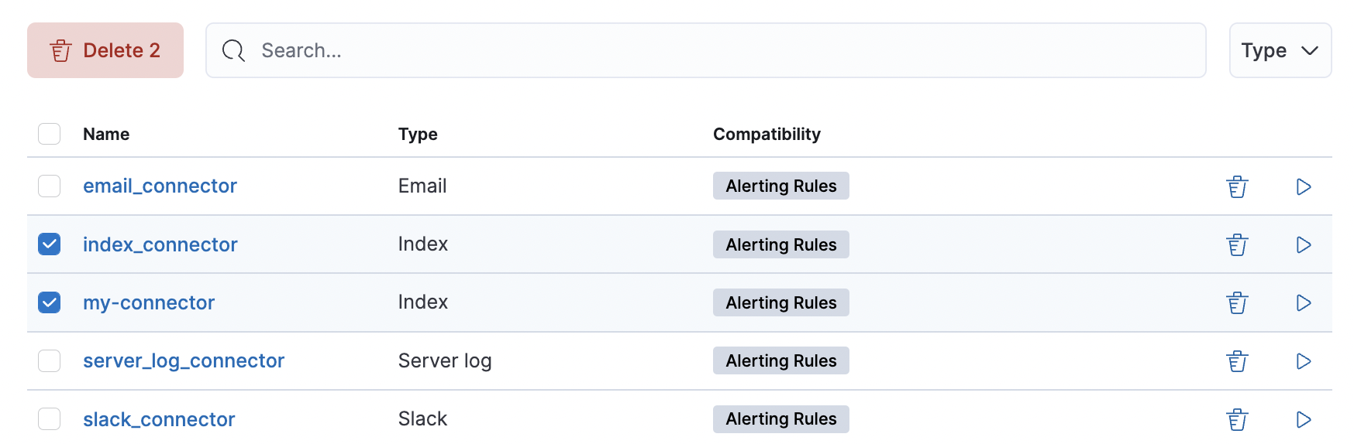The image size is (1354, 444).
Task: Run server_log_connector with the play icon
Action: 1304,361
